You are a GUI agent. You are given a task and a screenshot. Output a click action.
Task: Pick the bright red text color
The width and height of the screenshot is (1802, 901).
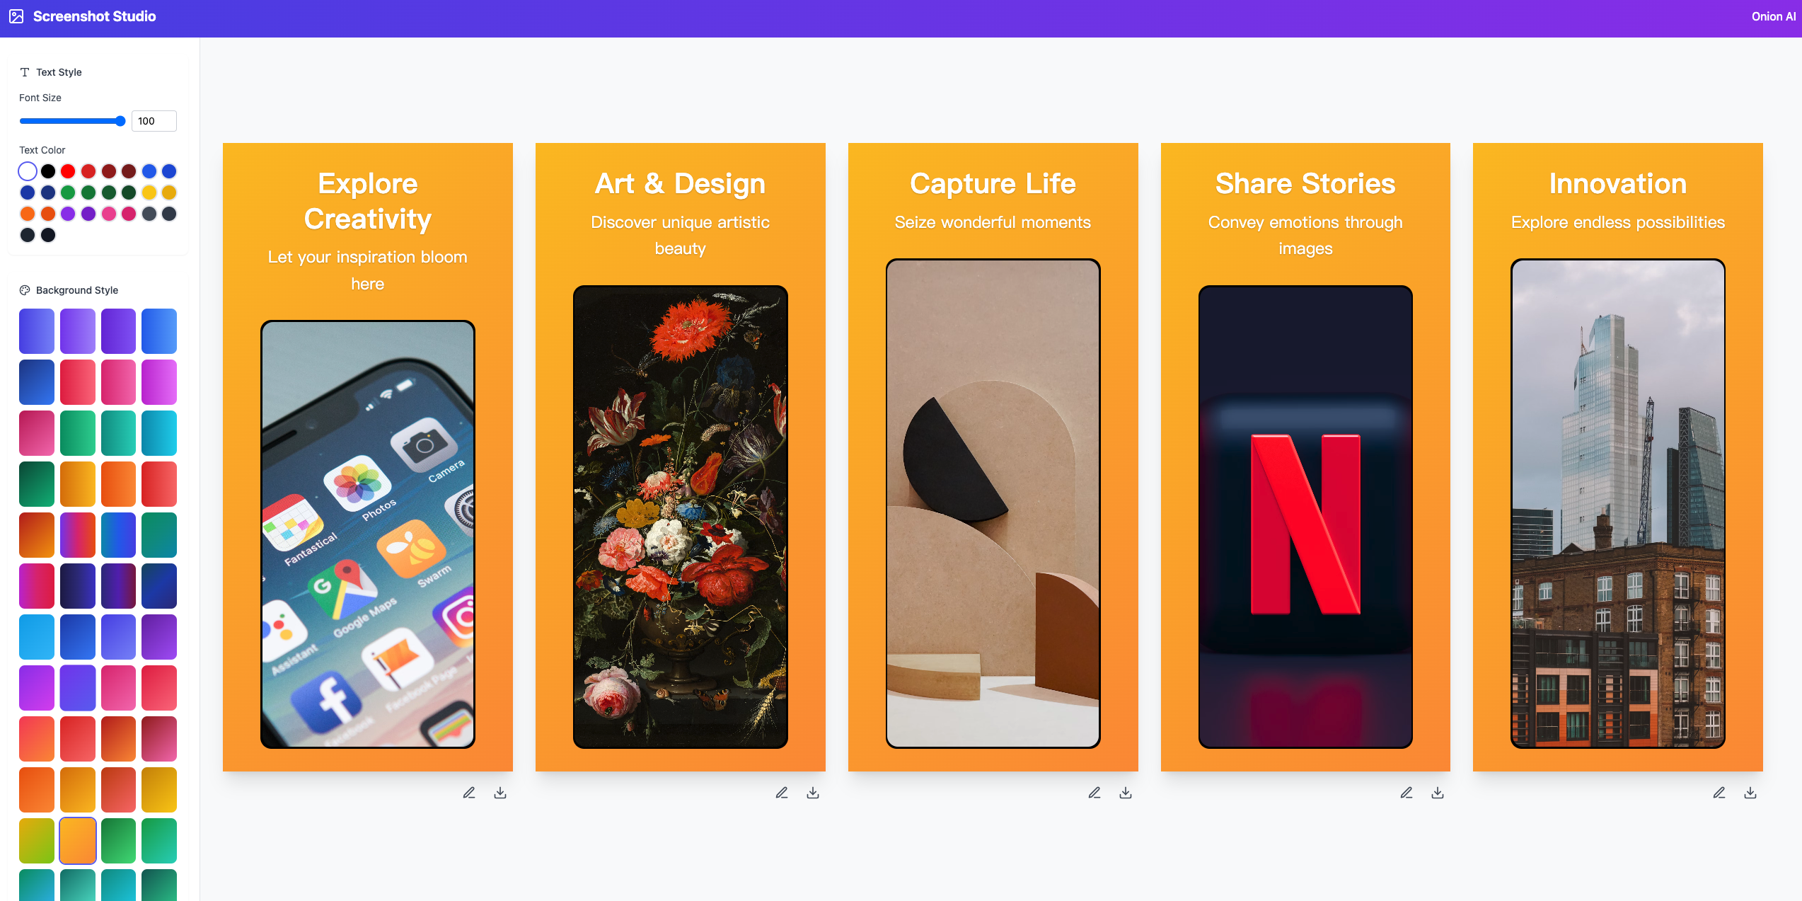tap(68, 171)
